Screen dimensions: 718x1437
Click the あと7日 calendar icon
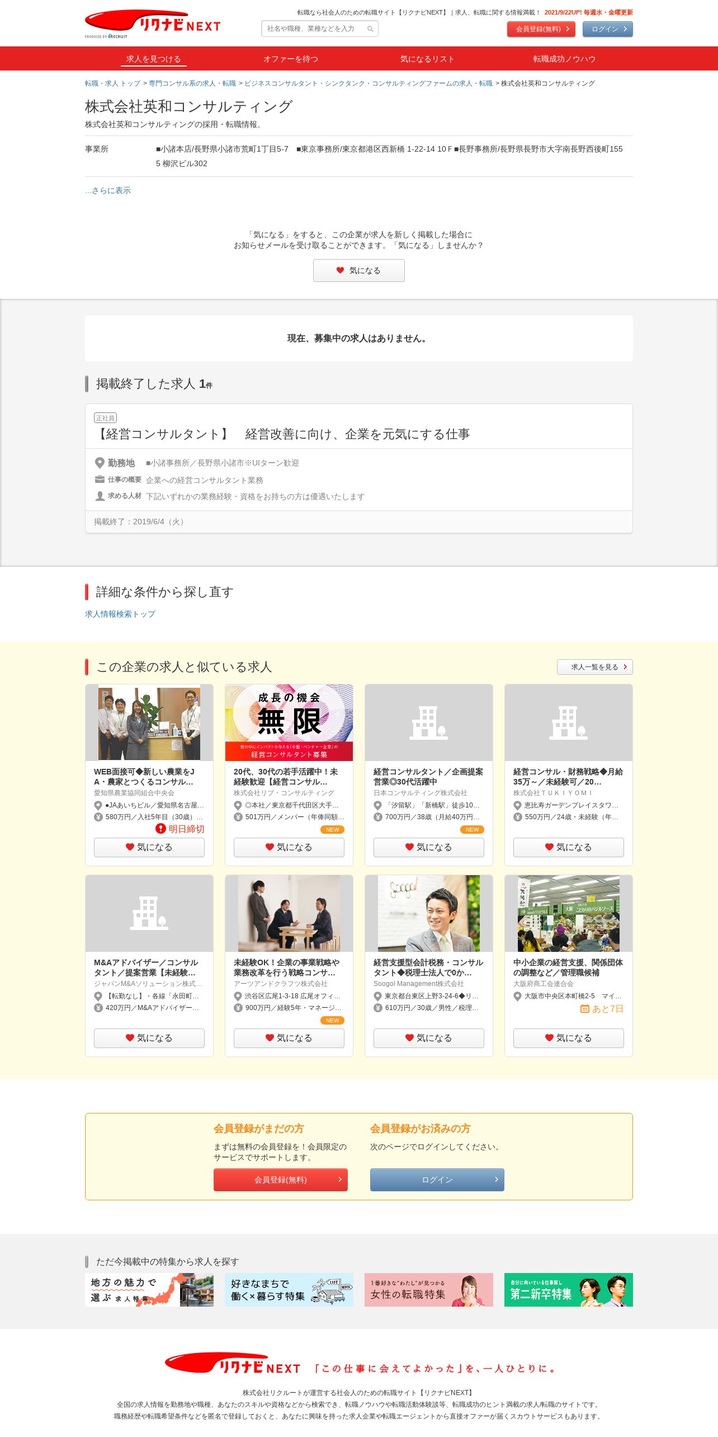585,1009
